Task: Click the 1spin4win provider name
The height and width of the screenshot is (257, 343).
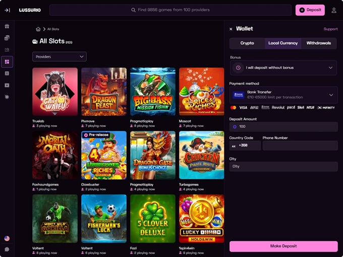Action: pyautogui.click(x=187, y=248)
